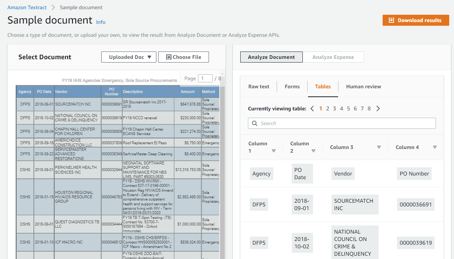Open the Uploaded Doc dropdown
This screenshot has height=259, width=454.
[128, 57]
